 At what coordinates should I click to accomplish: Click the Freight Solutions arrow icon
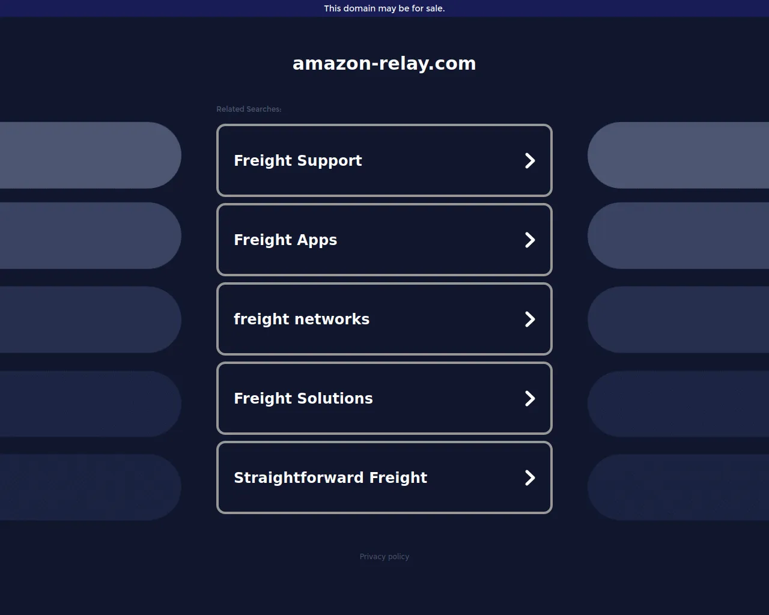529,398
